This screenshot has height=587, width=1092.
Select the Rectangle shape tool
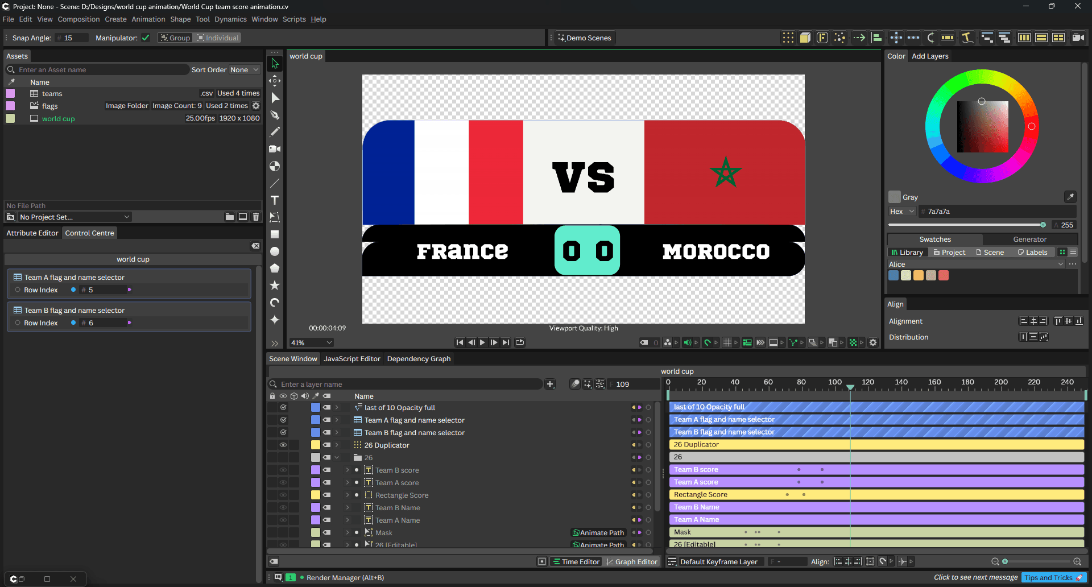(275, 234)
